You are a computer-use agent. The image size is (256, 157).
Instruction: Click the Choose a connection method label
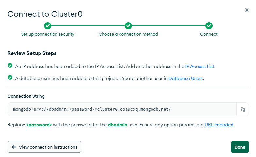tap(128, 34)
